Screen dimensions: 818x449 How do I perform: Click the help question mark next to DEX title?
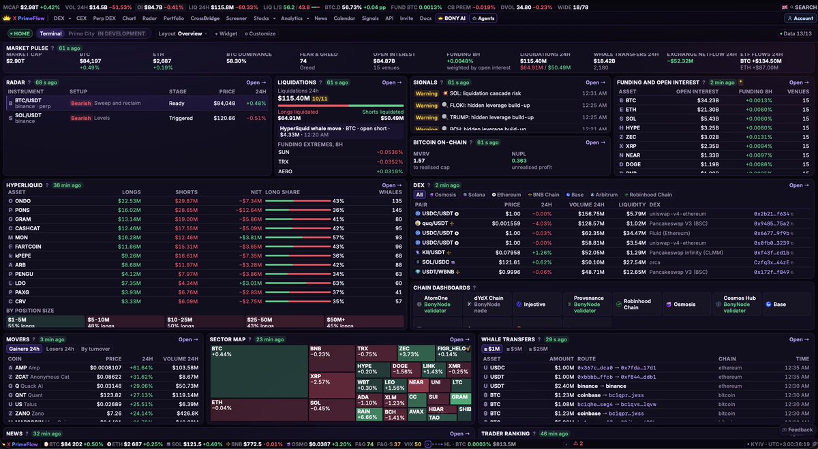(428, 185)
